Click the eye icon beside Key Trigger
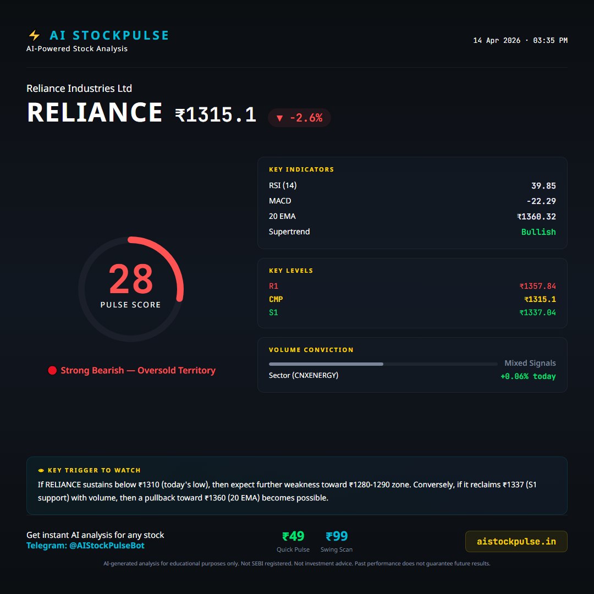Screen dimensions: 594x594 click(x=41, y=470)
